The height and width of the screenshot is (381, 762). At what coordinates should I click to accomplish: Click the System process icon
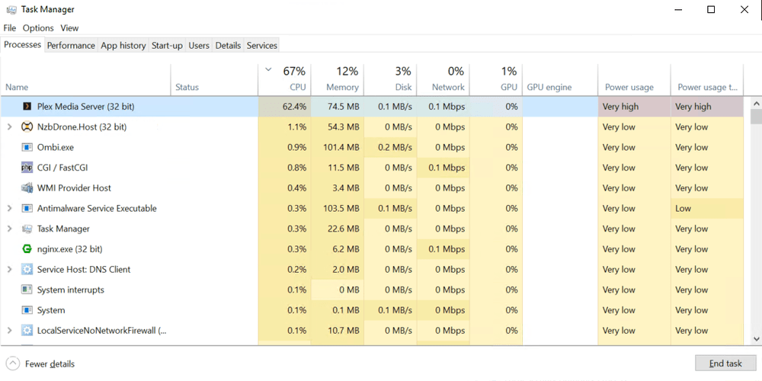27,310
